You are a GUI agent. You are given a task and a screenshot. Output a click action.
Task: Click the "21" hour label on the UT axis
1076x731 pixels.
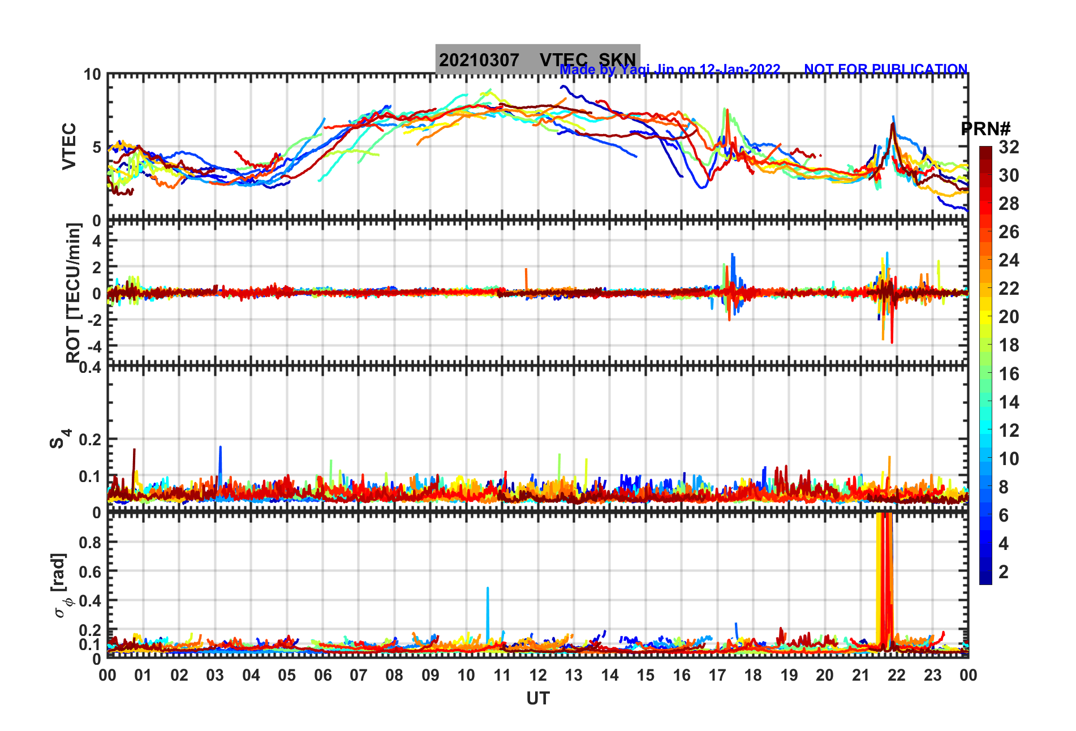(860, 675)
